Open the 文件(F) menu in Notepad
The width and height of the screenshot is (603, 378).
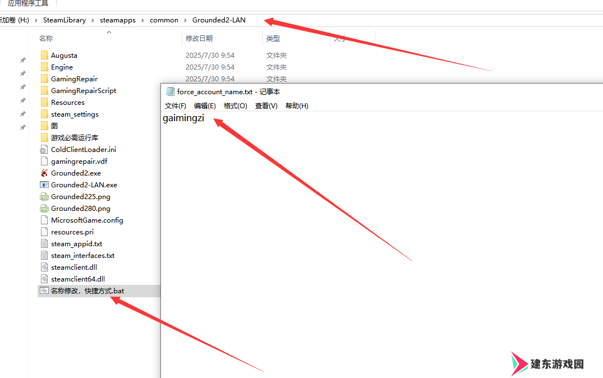(176, 106)
